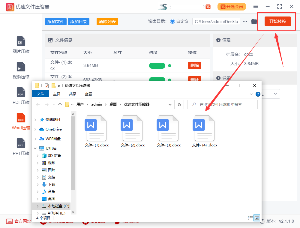Go up one folder level in Explorer
The width and height of the screenshot is (300, 228).
tap(60, 105)
